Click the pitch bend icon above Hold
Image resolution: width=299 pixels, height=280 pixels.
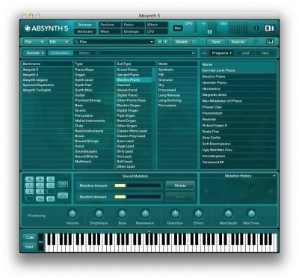coord(29,237)
